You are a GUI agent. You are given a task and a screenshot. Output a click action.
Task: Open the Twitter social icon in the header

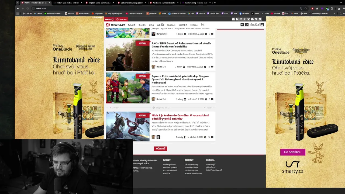pos(249,19)
